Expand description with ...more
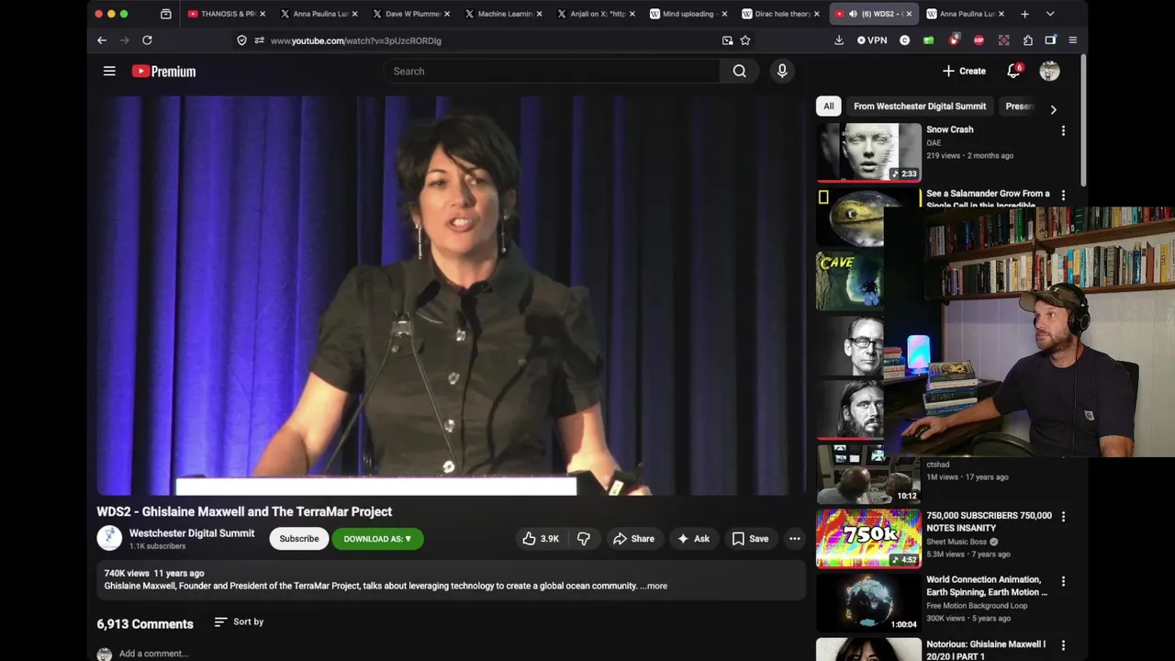This screenshot has width=1175, height=661. click(654, 586)
